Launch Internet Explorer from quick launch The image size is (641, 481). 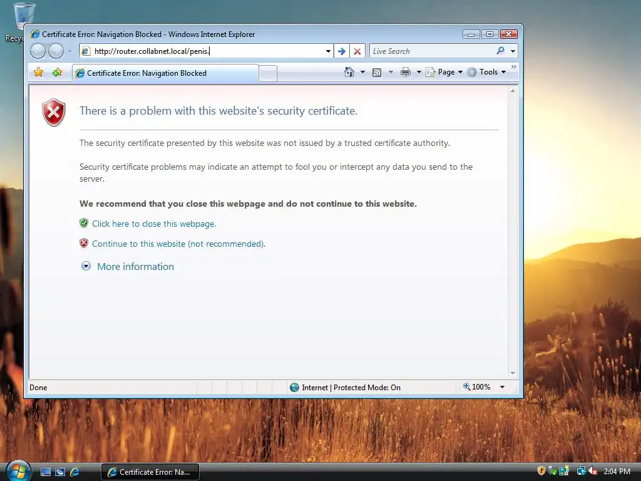[x=74, y=472]
